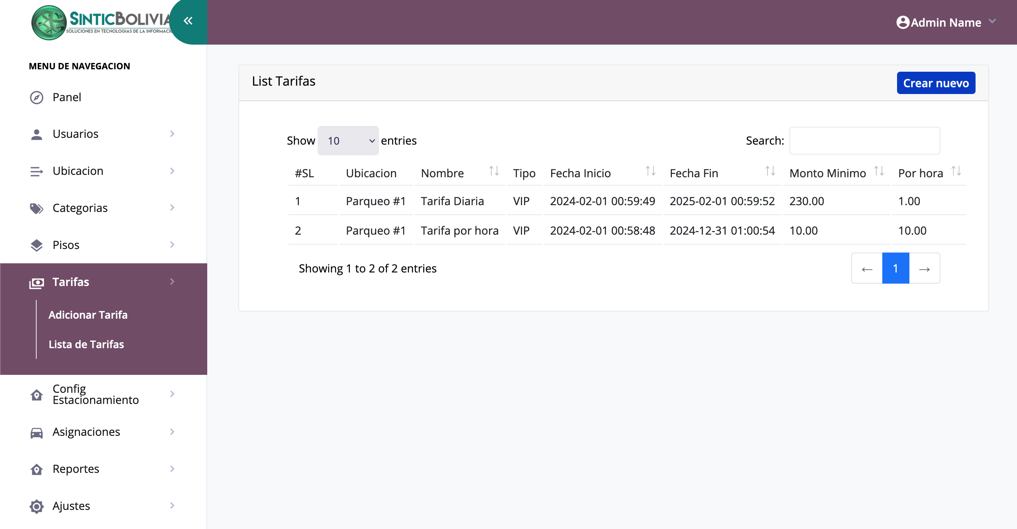Collapse sidebar with double-chevron icon
This screenshot has width=1017, height=529.
click(x=188, y=21)
